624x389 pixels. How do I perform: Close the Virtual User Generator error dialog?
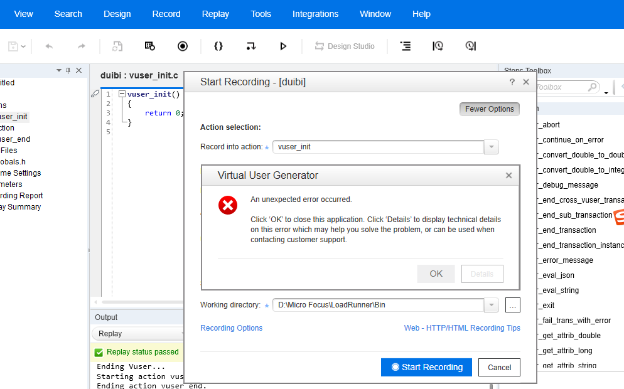508,176
